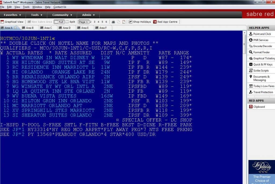
Task: Go to page 5
Action: (102, 22)
